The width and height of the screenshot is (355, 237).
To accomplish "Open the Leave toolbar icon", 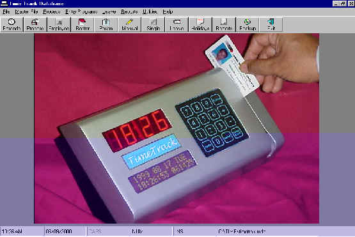I will tap(177, 24).
